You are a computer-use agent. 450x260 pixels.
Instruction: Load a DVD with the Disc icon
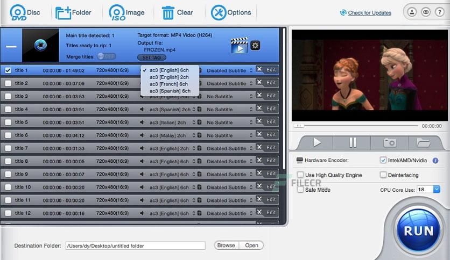[x=18, y=12]
